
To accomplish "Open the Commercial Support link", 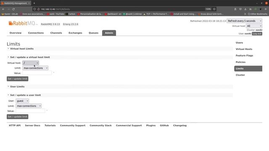I will (x=129, y=125).
